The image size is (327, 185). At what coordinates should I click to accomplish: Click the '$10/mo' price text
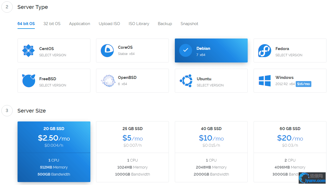pos(211,138)
